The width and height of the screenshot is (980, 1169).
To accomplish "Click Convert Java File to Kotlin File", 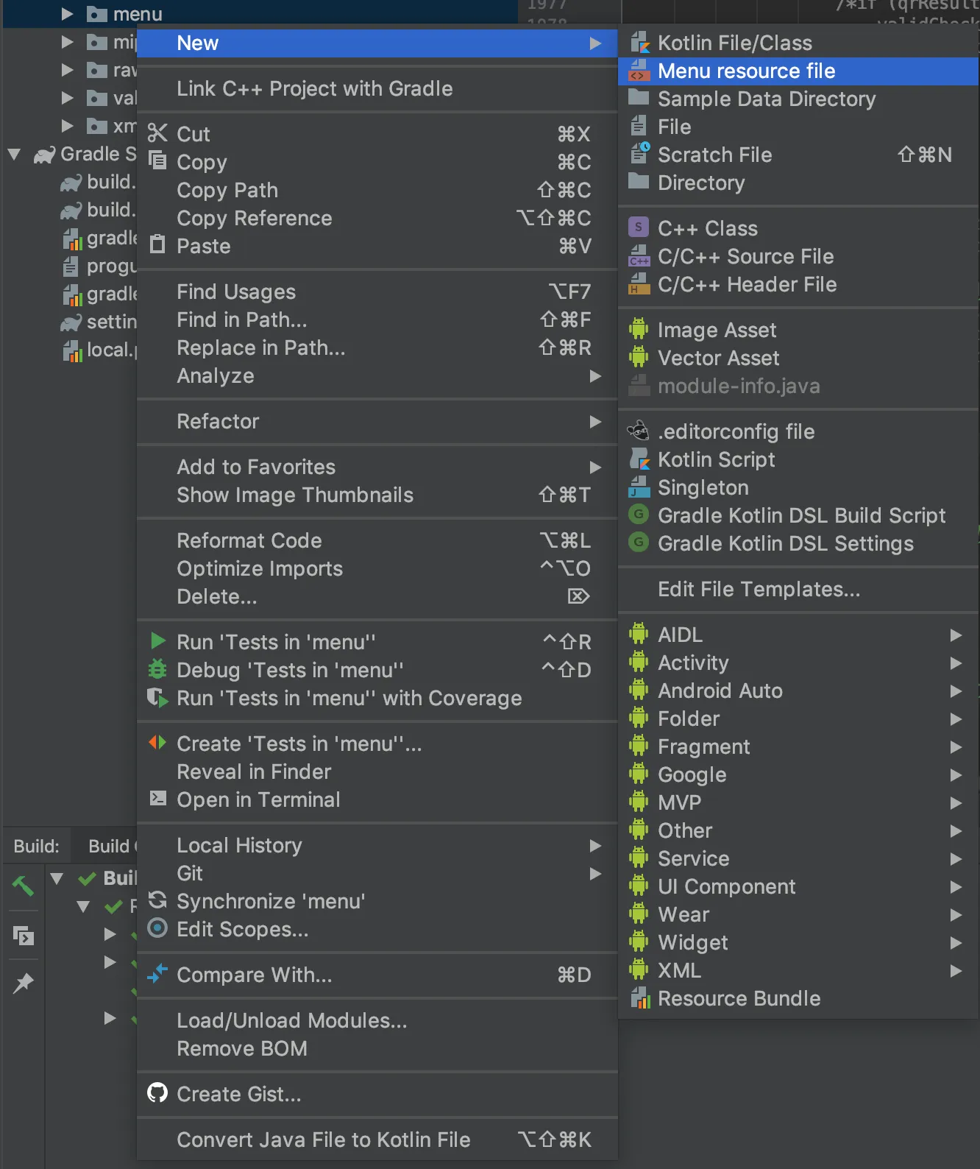I will [323, 1140].
